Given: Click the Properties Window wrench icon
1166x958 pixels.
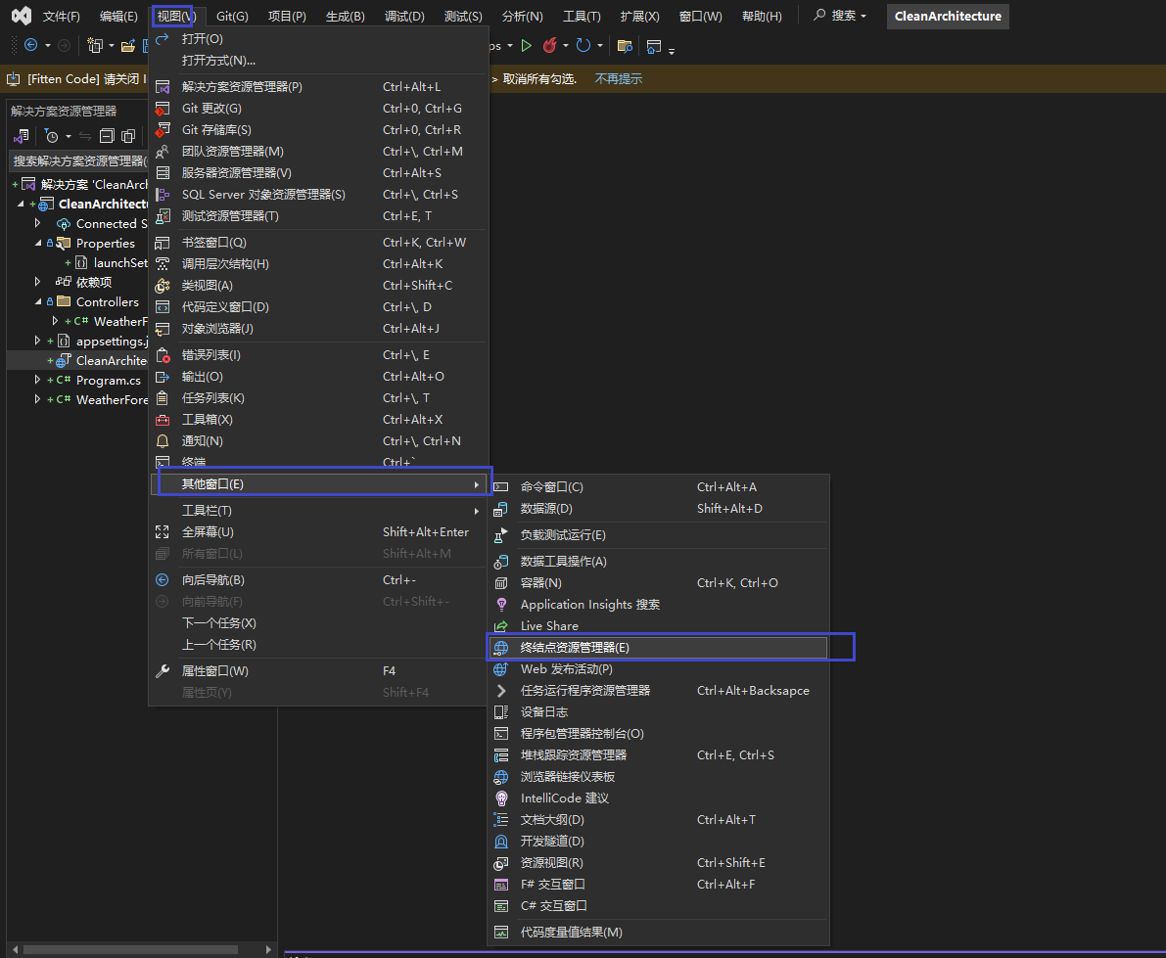Looking at the screenshot, I should [x=163, y=671].
